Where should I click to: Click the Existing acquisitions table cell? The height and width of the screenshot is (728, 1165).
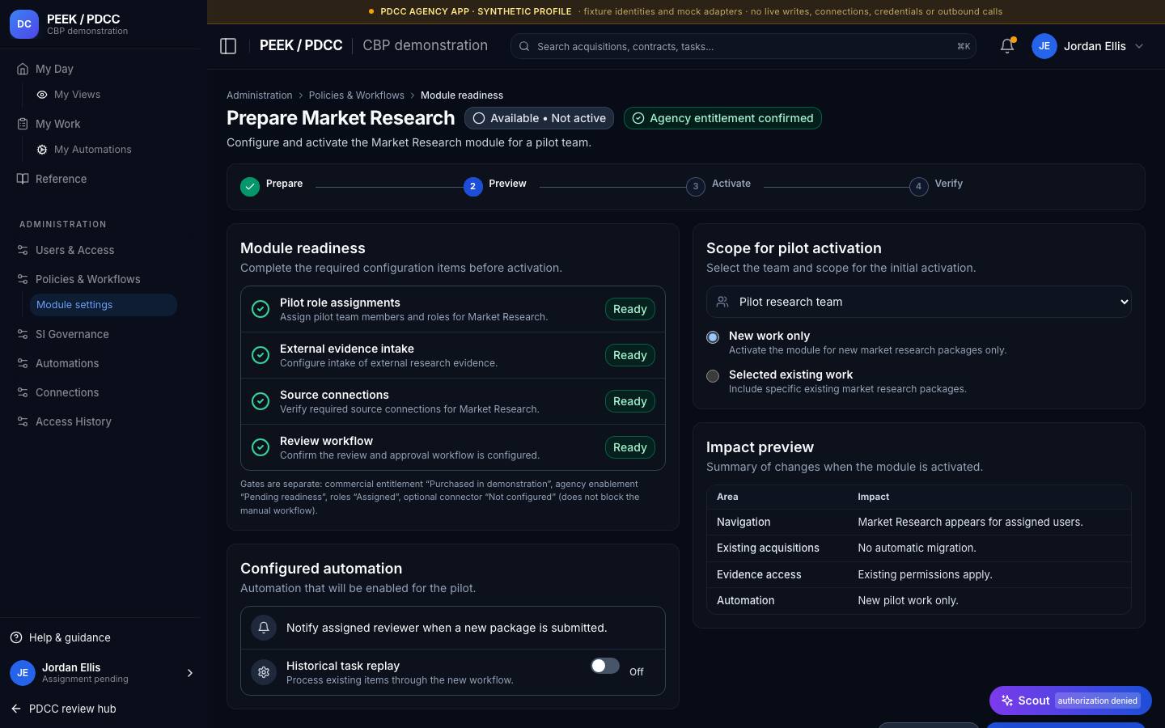click(x=768, y=548)
